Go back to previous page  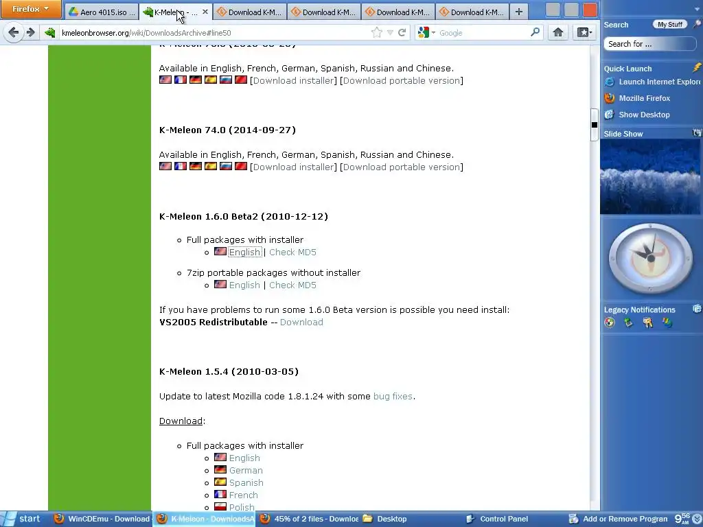(14, 32)
